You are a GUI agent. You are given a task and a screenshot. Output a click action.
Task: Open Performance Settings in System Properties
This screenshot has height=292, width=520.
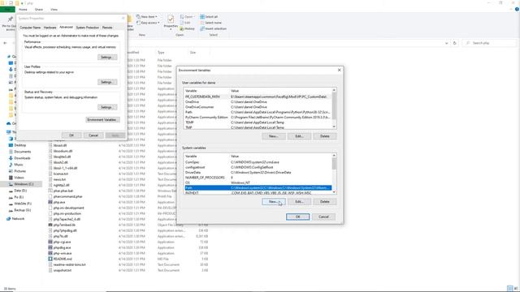point(106,58)
